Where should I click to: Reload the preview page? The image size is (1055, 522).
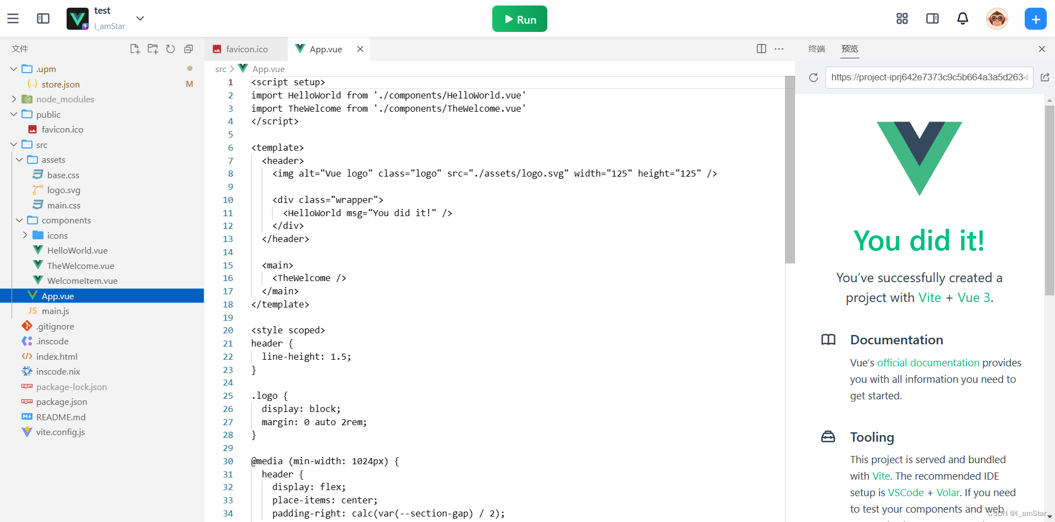tap(813, 78)
